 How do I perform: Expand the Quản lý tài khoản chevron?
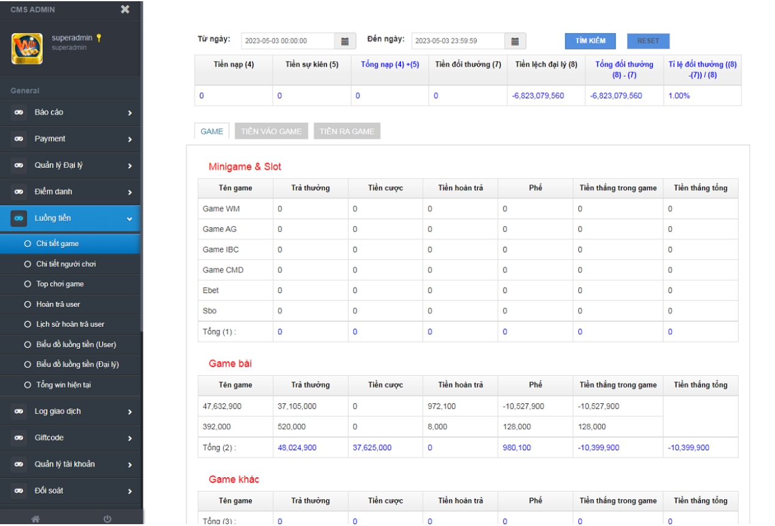(x=130, y=464)
